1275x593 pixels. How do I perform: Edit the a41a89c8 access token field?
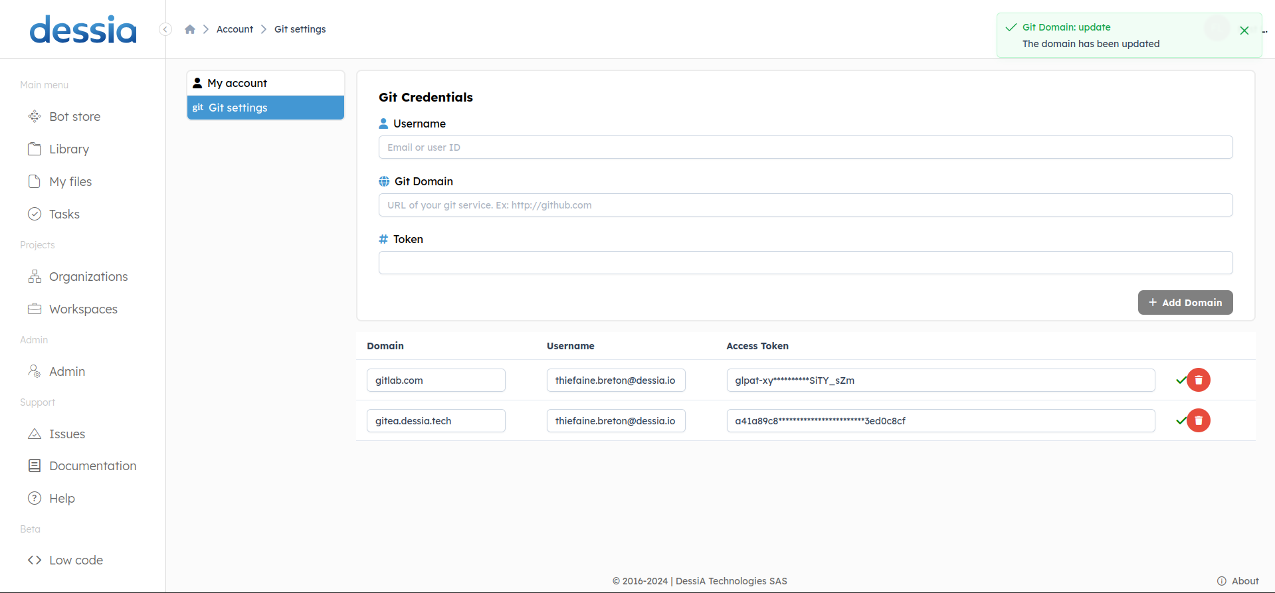tap(941, 421)
